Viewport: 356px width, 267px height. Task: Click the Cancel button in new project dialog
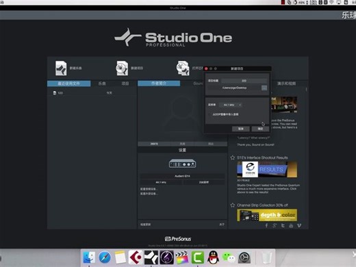[x=240, y=129]
